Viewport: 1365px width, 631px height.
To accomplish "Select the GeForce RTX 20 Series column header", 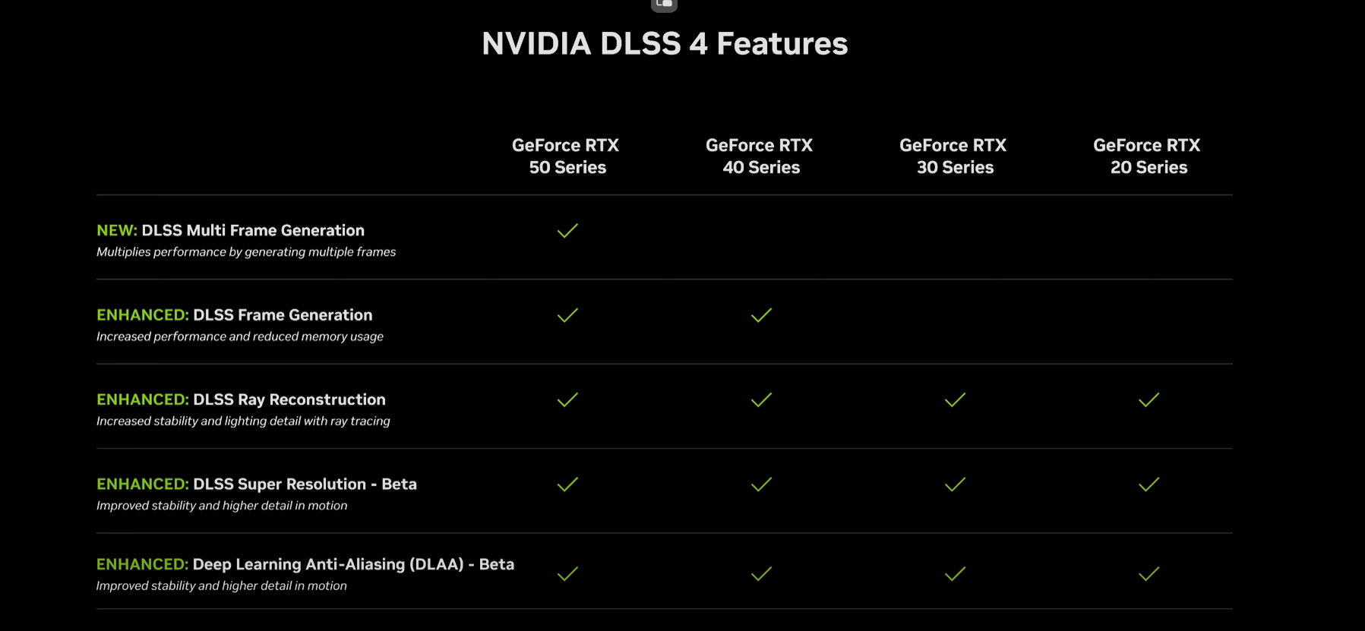I will (x=1147, y=156).
